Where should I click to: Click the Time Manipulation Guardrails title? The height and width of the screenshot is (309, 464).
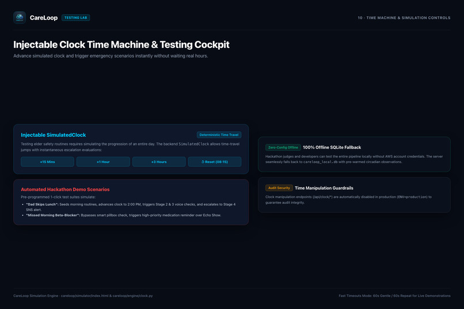click(x=324, y=188)
